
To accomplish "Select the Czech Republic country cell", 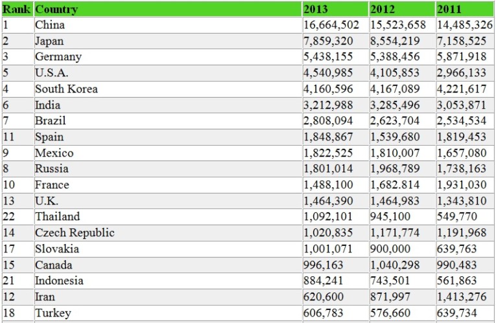I will [75, 233].
